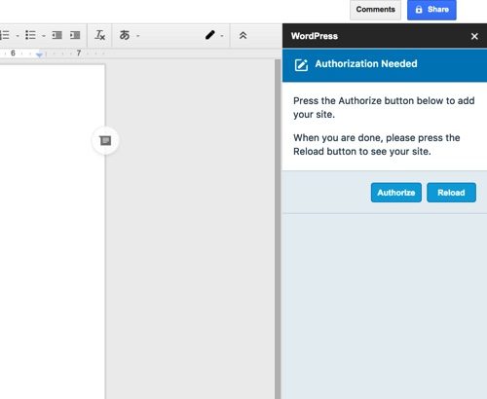
Task: Open input tools dropdown arrow
Action: pyautogui.click(x=138, y=36)
